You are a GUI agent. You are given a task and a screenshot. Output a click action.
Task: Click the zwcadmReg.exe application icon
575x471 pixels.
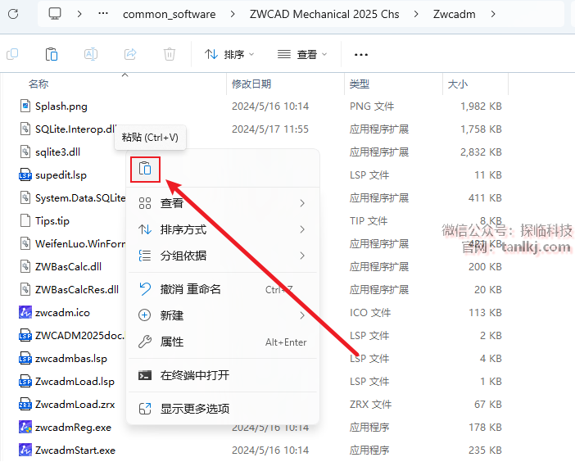pos(25,427)
